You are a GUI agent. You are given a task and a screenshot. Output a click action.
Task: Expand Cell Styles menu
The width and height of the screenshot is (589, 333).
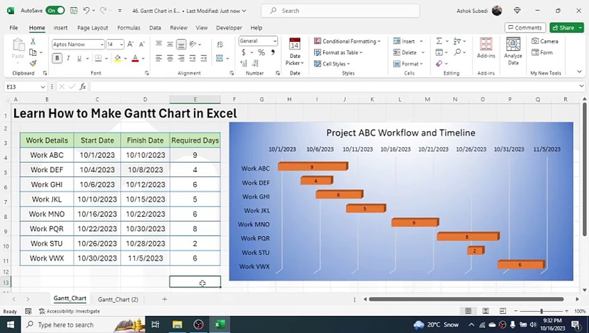(332, 64)
